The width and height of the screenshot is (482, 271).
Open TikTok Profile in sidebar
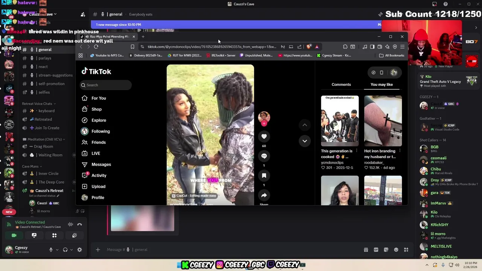tap(93, 198)
